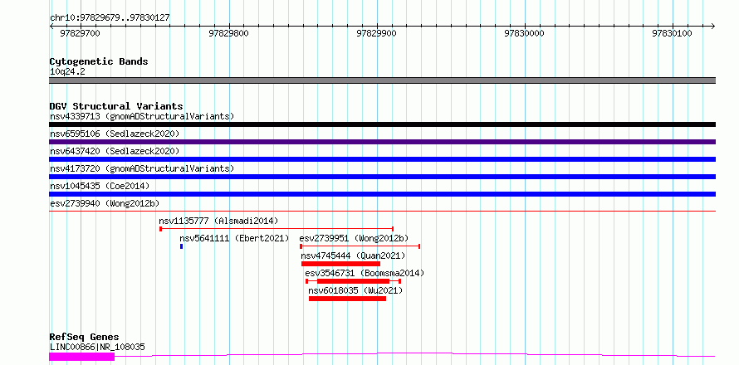Select the esv2739951 Wong2012b variant glyph
This screenshot has height=365, width=739.
click(360, 246)
